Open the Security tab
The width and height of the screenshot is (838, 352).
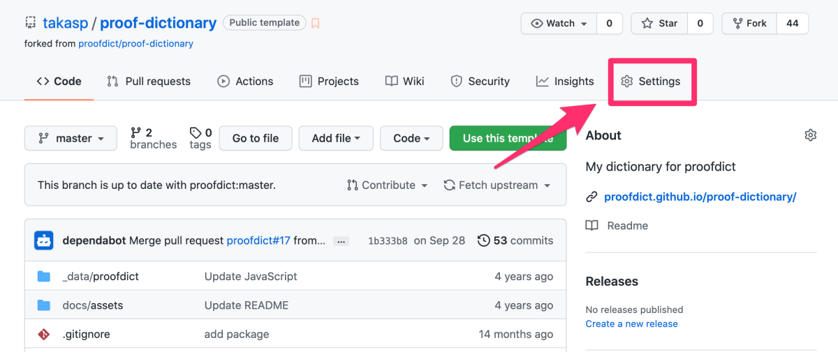point(480,82)
